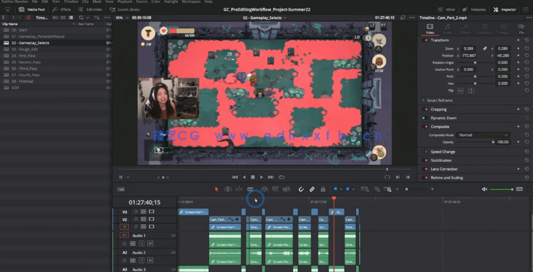Adjust the timeline zoom slider
The image size is (533, 272).
(406, 189)
